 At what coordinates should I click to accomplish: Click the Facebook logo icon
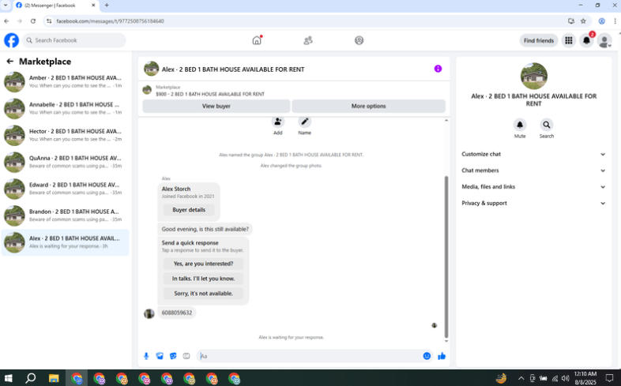tap(12, 40)
